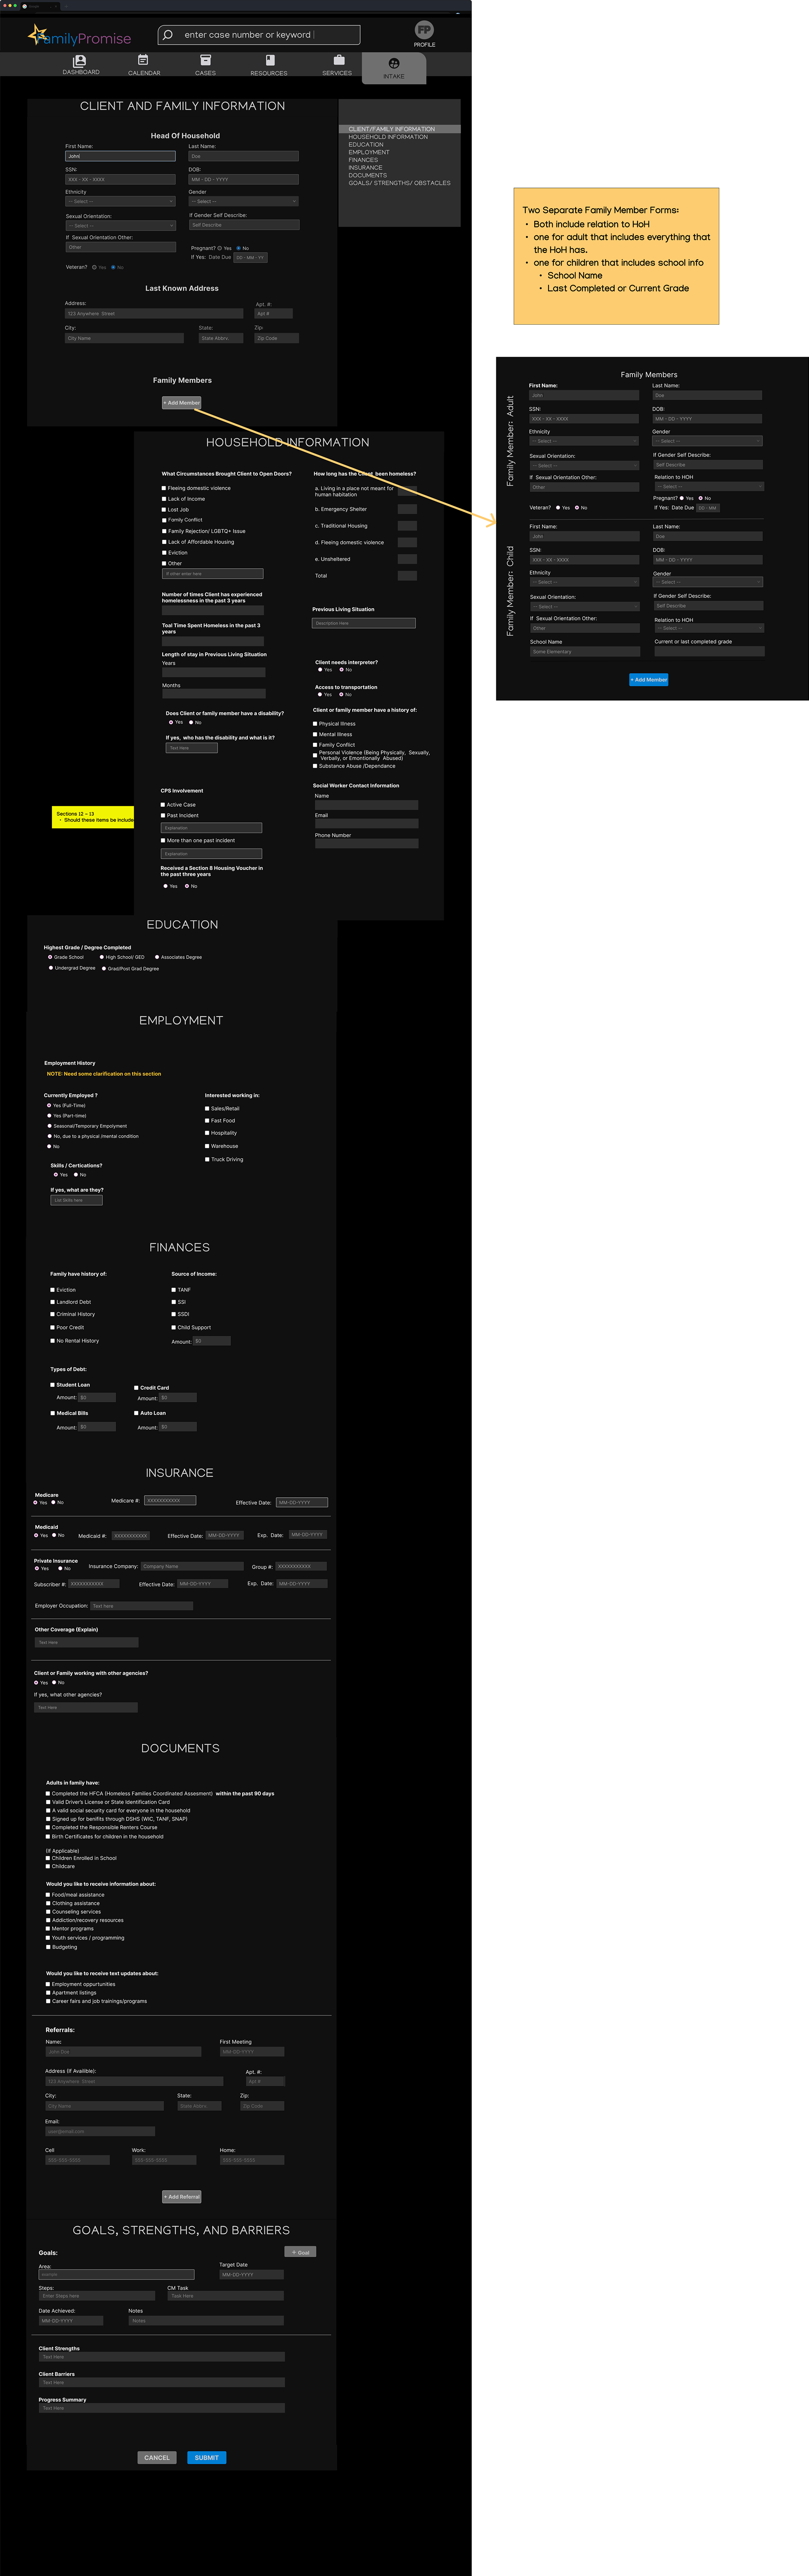Select DOCUMENTS in side menu
The height and width of the screenshot is (2576, 809).
point(368,175)
